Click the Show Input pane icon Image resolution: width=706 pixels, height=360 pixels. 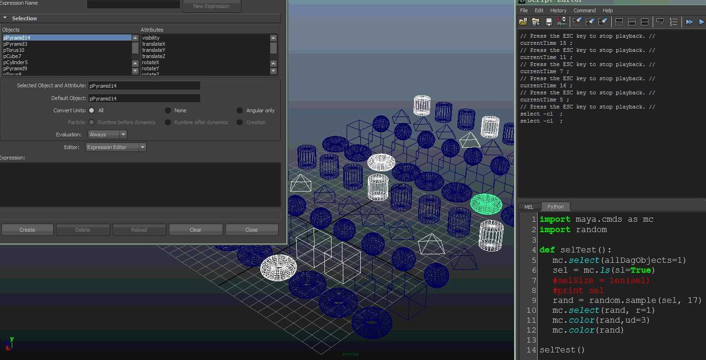[632, 22]
